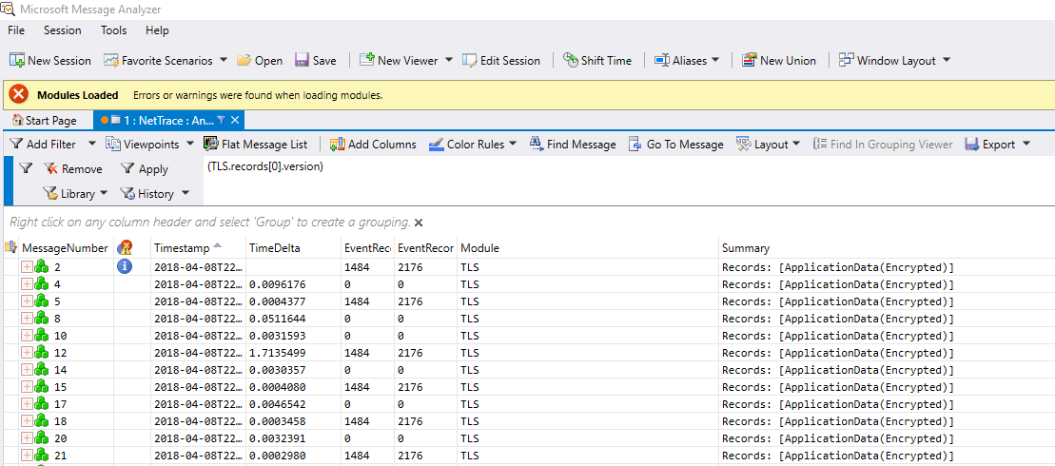
Task: Save the current session
Action: [316, 61]
